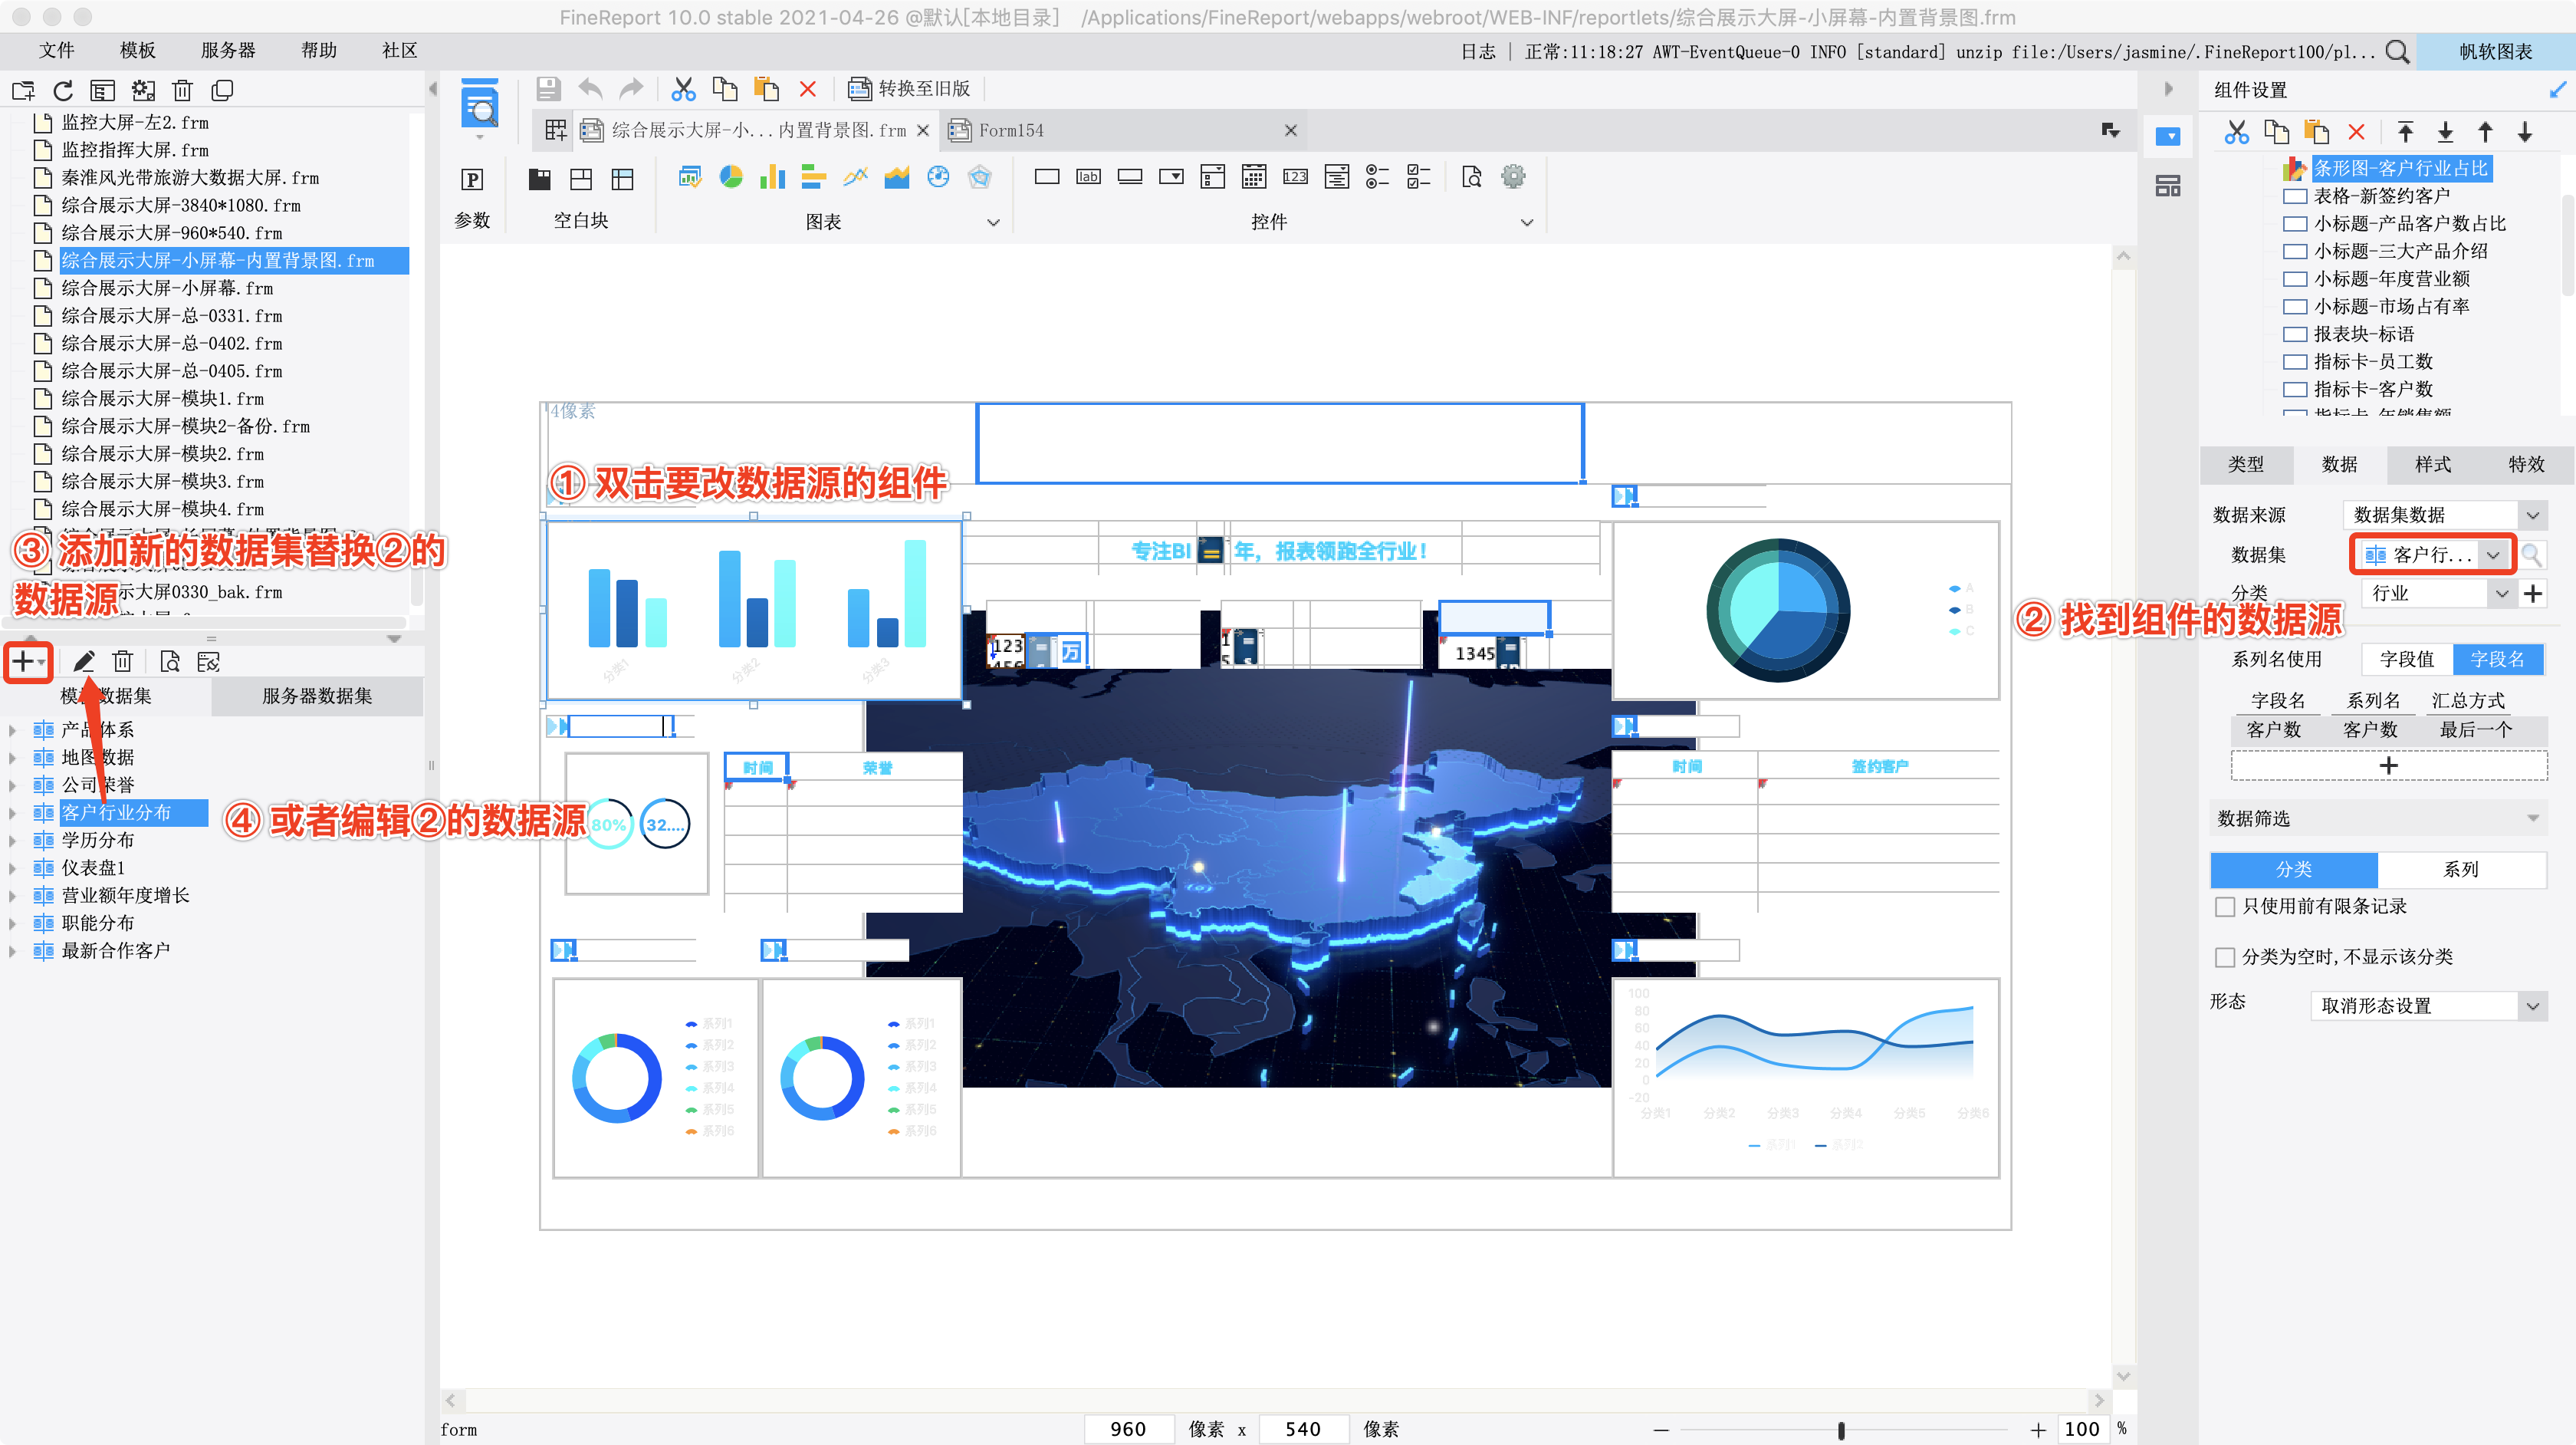Open the 服务器 menu
This screenshot has width=2576, height=1445.
point(228,50)
